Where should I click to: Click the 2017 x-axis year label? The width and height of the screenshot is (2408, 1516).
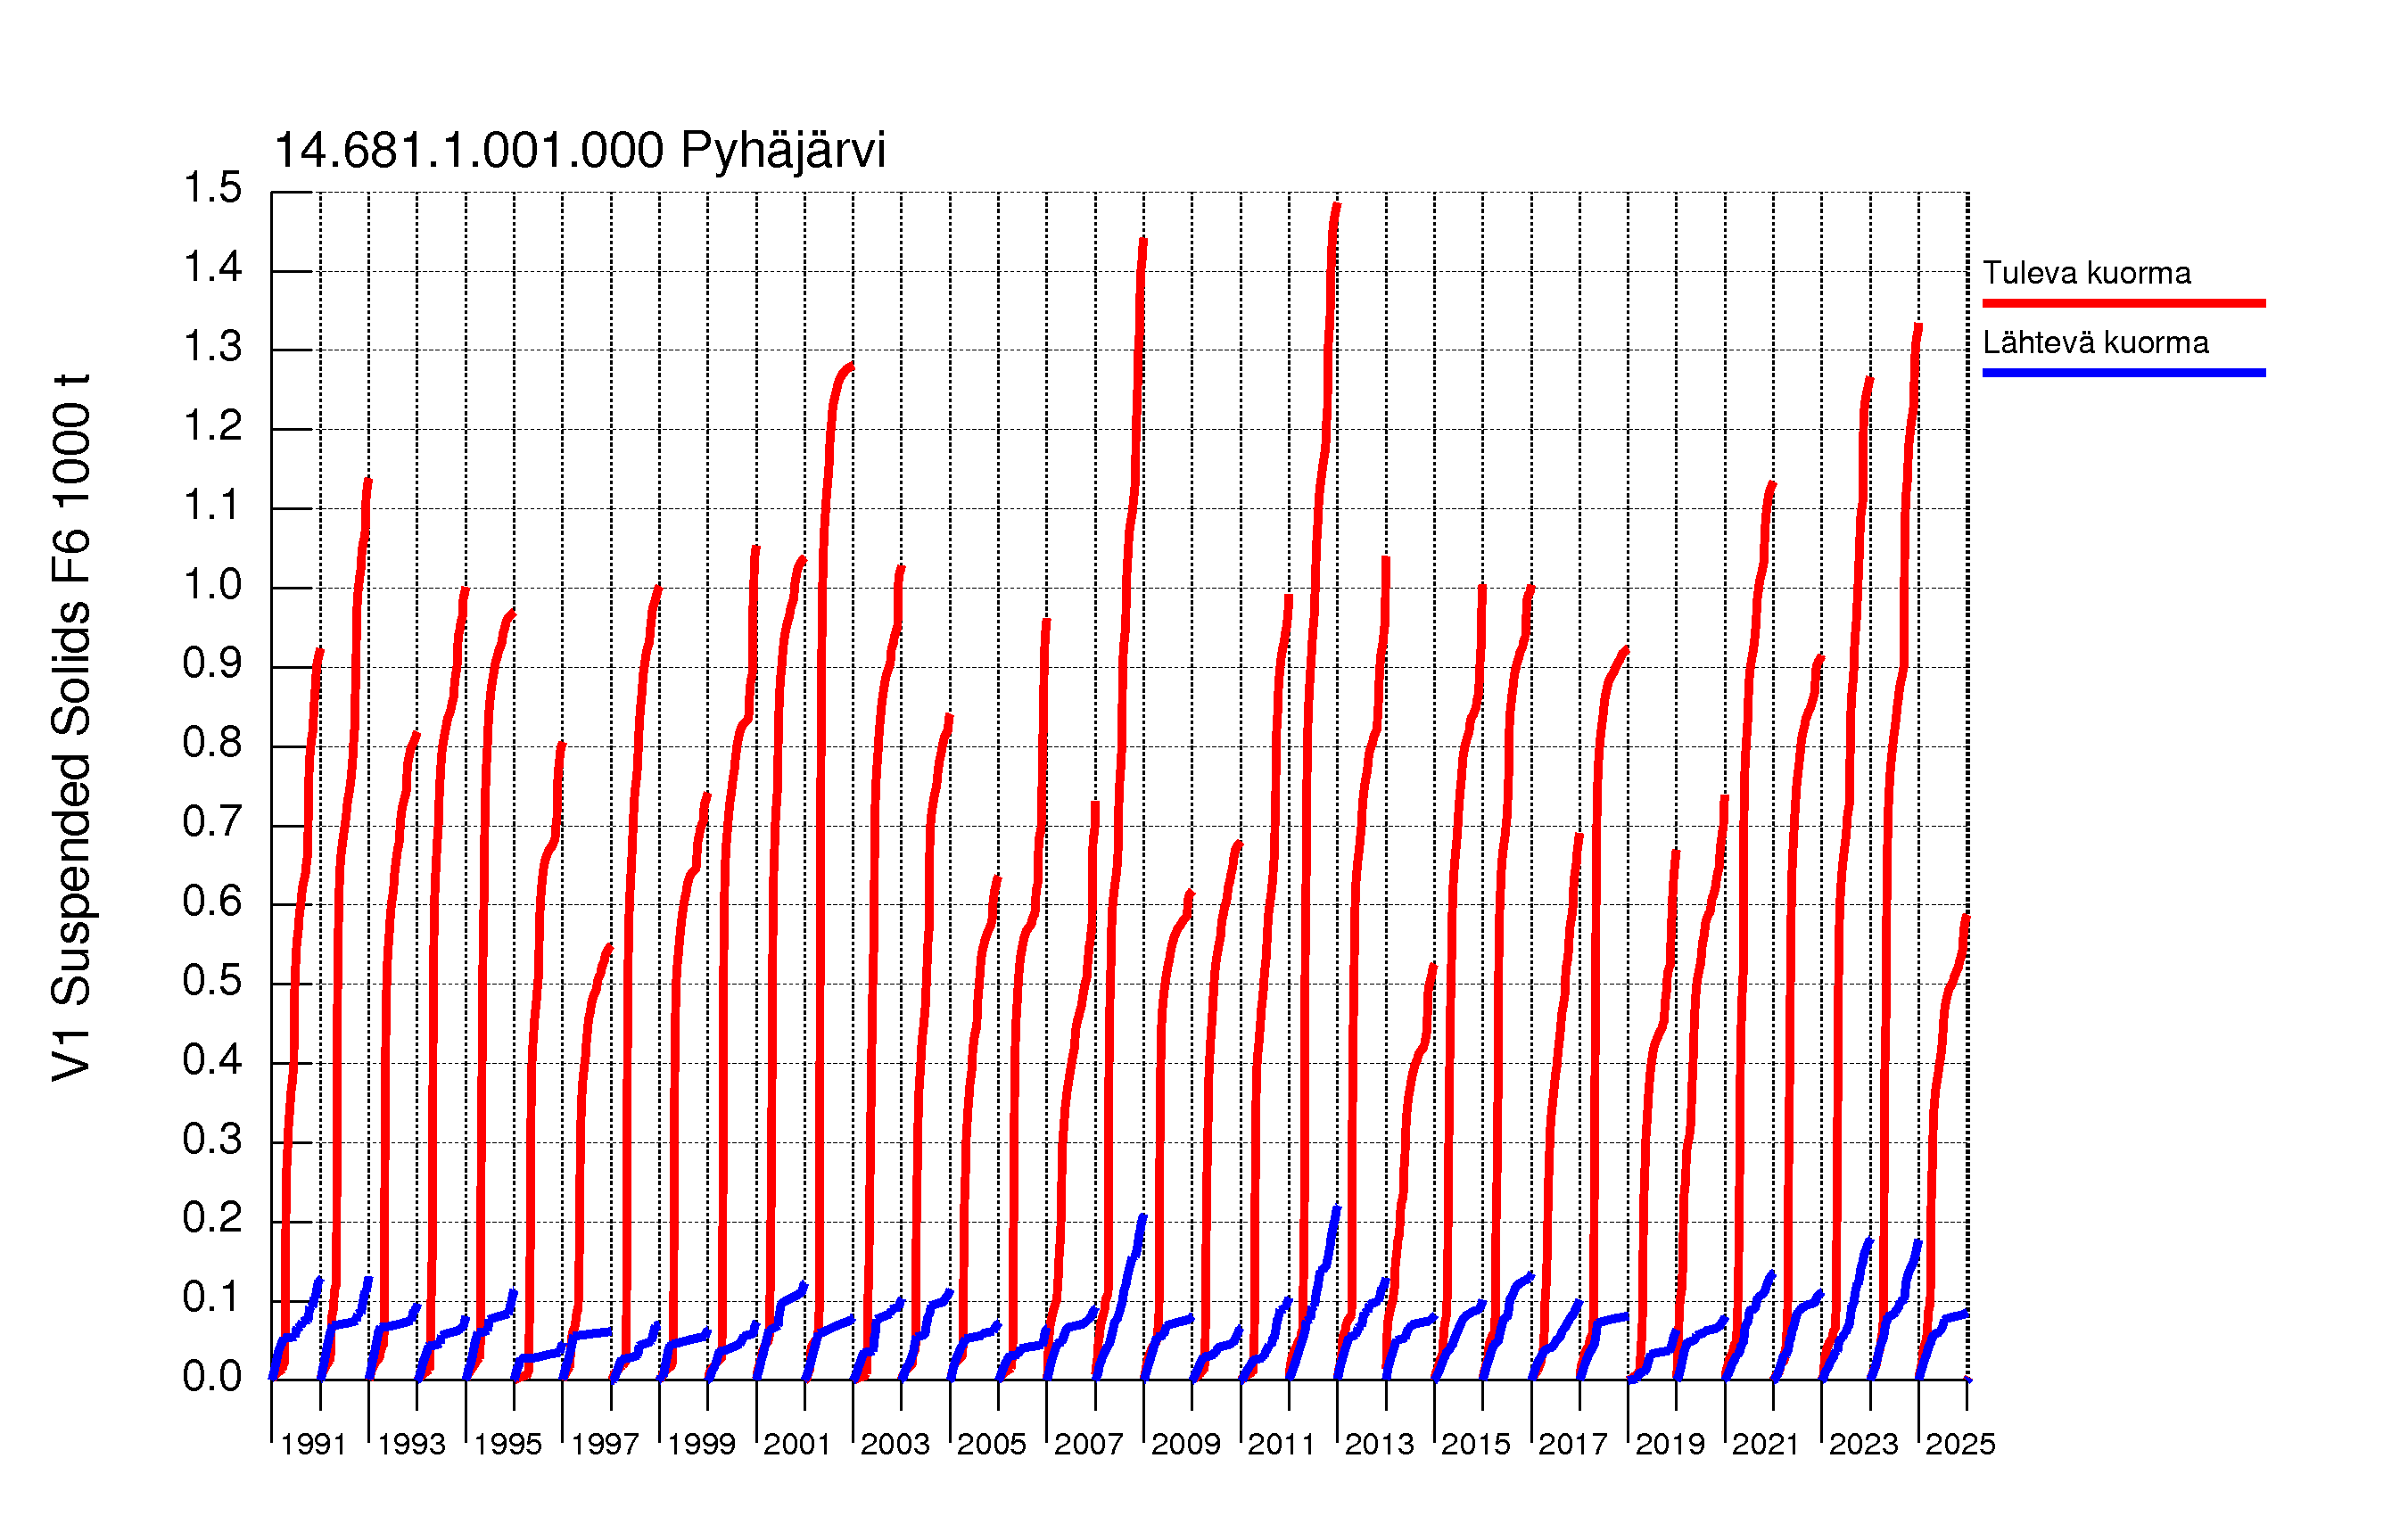click(1572, 1444)
